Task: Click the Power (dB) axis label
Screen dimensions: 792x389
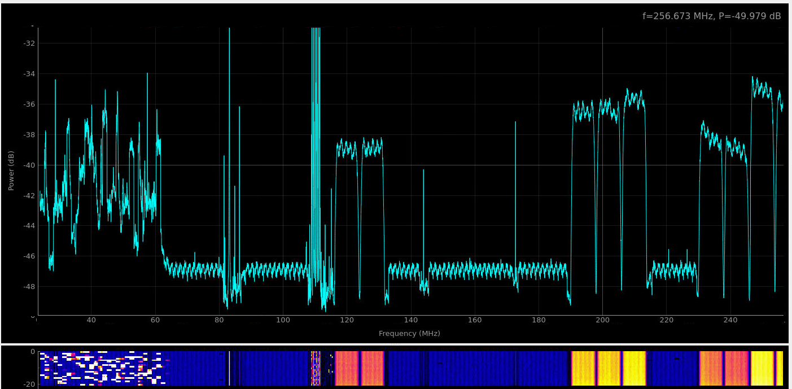Action: 11,170
